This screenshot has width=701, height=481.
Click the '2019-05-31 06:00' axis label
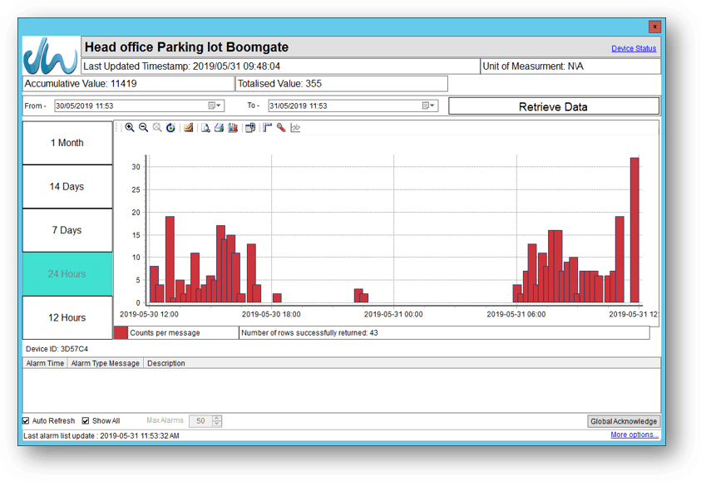pyautogui.click(x=516, y=314)
